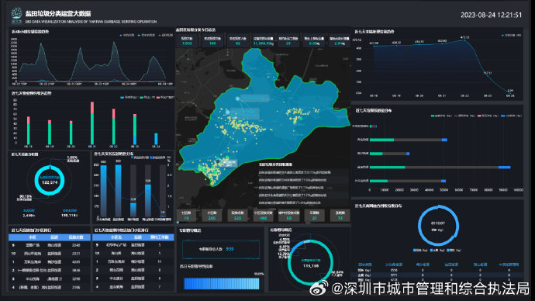Click the teal donut chart showing 115,118
This screenshot has height=301, width=535.
[x=310, y=262]
